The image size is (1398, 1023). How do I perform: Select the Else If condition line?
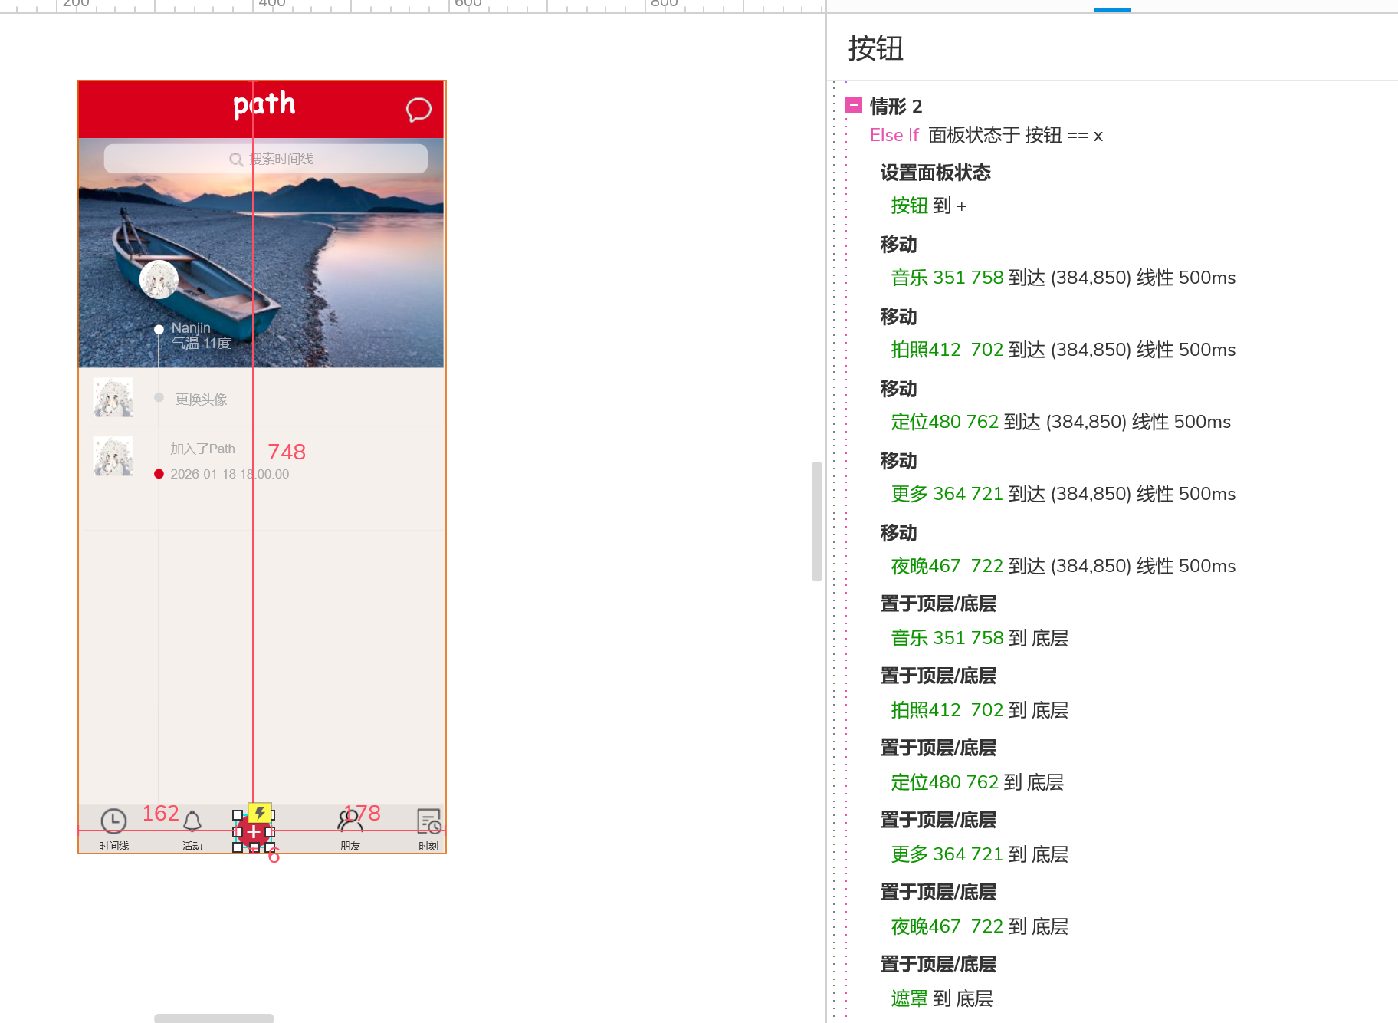(x=986, y=136)
